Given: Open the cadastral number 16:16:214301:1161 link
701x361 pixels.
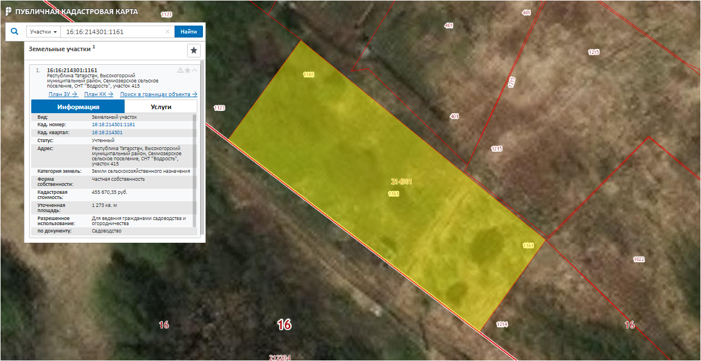Looking at the screenshot, I should coord(113,124).
